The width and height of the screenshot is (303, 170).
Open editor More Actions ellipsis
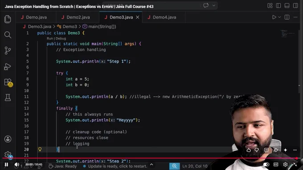point(295,17)
